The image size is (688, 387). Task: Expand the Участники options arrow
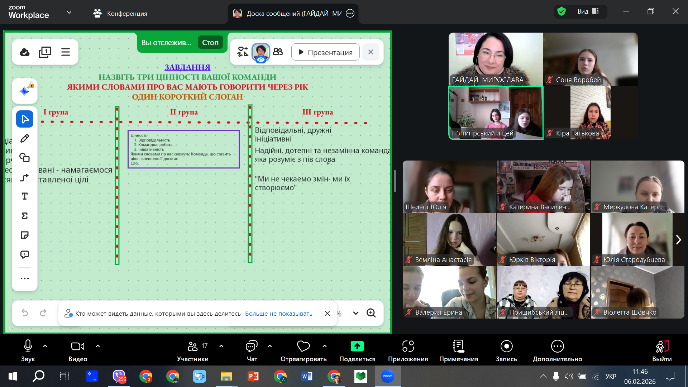pyautogui.click(x=221, y=346)
